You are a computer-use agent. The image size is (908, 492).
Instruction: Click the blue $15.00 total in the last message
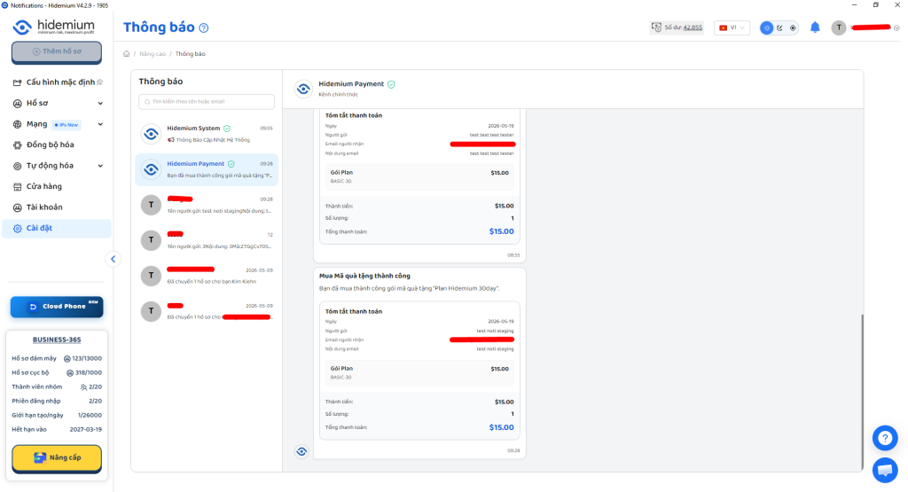502,427
